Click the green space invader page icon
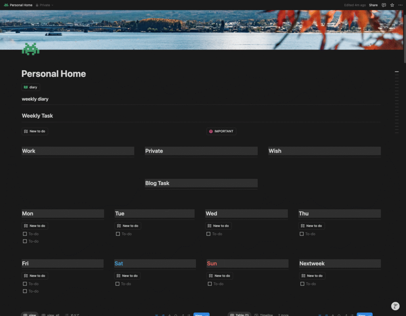Screen dimensions: 406x316 (31, 49)
